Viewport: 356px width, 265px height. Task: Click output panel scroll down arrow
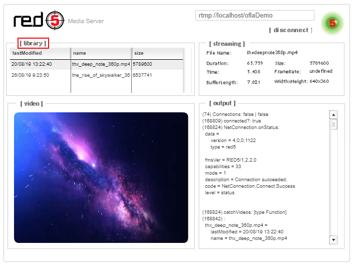click(x=333, y=240)
